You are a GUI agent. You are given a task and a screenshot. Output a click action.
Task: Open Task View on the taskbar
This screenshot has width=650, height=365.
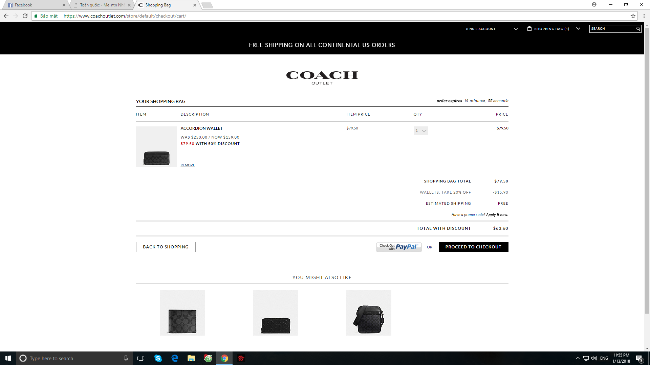pos(141,358)
